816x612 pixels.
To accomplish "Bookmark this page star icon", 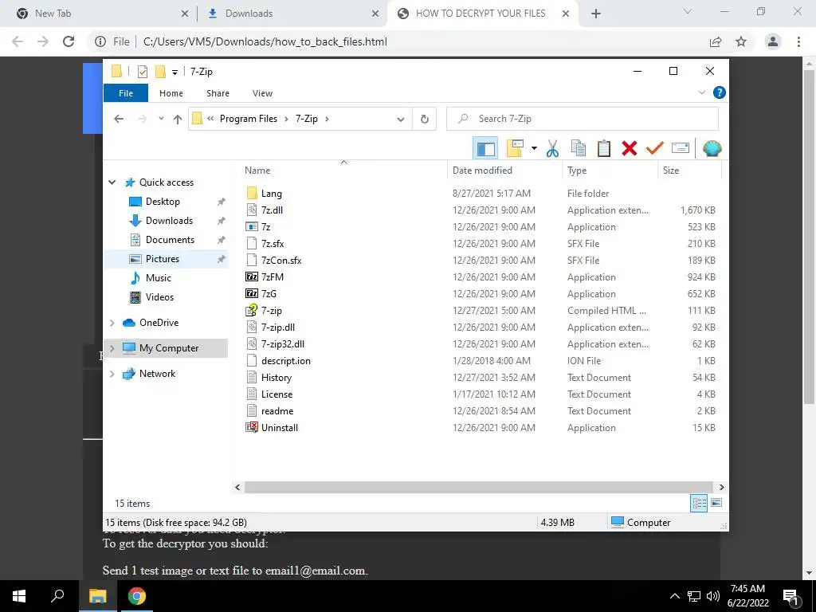I will point(741,41).
